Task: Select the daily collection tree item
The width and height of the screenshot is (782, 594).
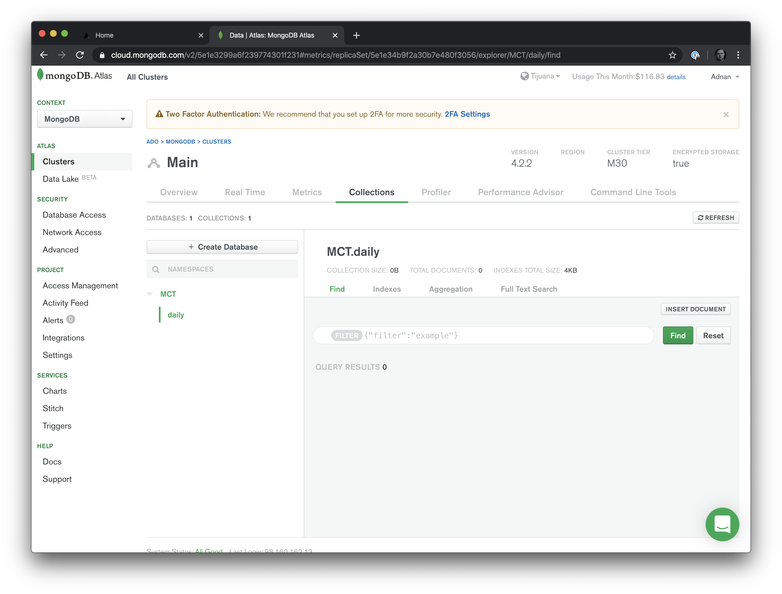Action: (x=175, y=314)
